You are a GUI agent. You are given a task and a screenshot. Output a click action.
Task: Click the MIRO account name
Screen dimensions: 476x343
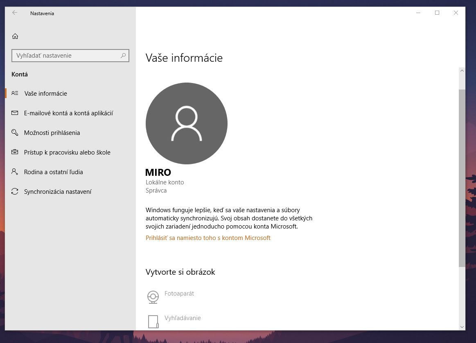click(x=158, y=172)
